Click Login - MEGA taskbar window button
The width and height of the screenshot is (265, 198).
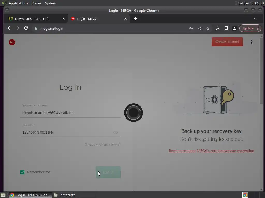coord(31,195)
